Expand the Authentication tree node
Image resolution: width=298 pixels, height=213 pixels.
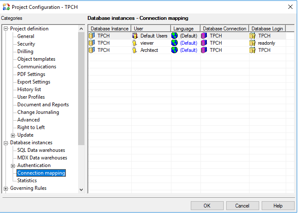(x=13, y=166)
